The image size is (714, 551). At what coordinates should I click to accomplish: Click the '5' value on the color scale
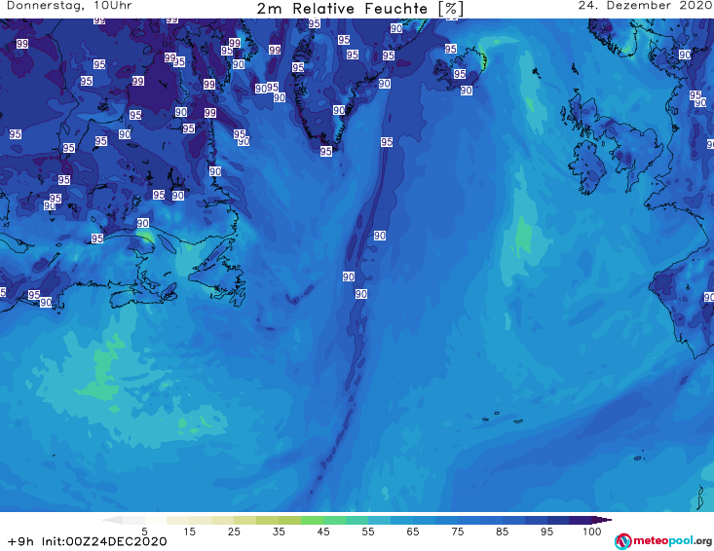pos(144,532)
